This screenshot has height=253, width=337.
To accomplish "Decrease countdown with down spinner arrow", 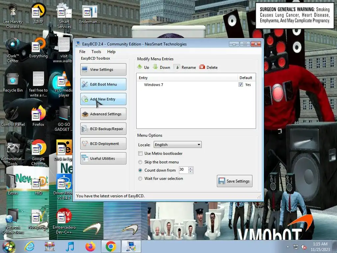I will 191,172.
